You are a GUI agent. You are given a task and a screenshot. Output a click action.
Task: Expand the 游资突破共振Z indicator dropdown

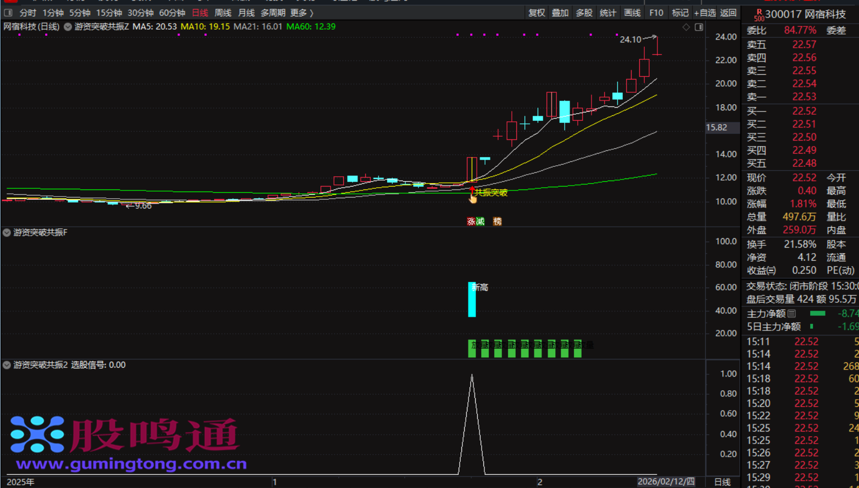tap(68, 27)
